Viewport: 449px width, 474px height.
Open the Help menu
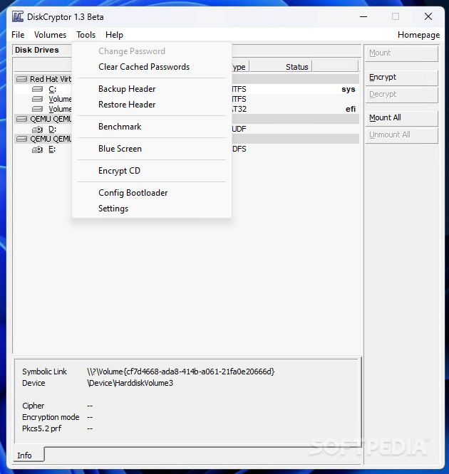click(x=114, y=35)
